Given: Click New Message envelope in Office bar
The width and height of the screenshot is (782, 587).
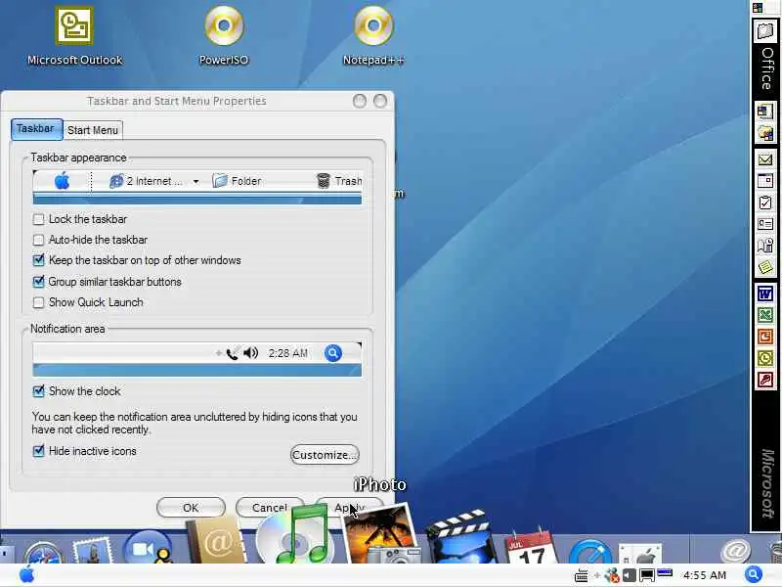Looking at the screenshot, I should (765, 159).
